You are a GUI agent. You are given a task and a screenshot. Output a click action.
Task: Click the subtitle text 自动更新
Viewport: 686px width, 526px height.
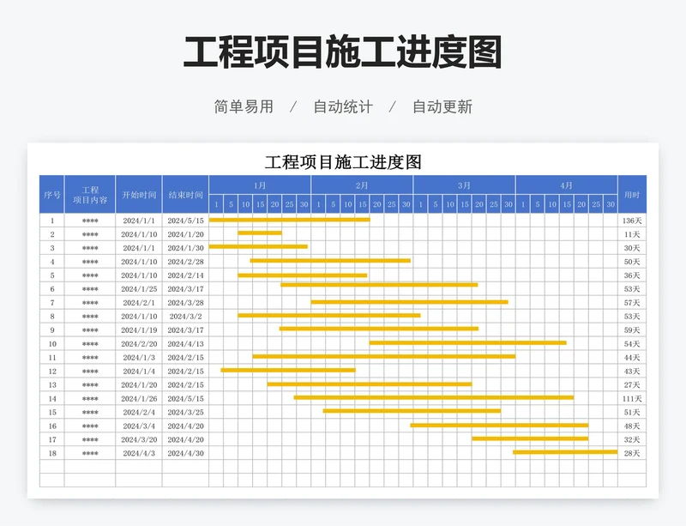click(x=442, y=106)
